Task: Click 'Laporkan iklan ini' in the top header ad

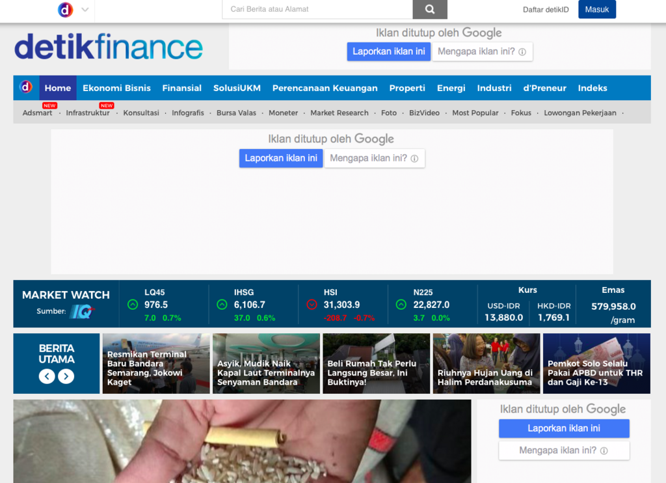Action: [x=389, y=51]
